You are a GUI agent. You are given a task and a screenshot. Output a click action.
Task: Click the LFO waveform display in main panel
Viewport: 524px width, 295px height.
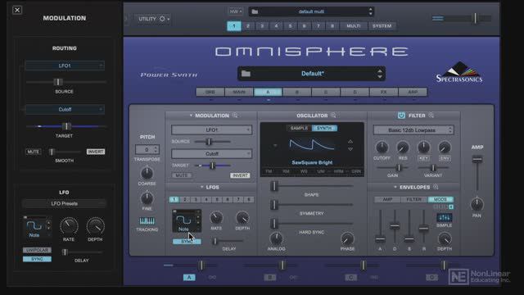[187, 220]
